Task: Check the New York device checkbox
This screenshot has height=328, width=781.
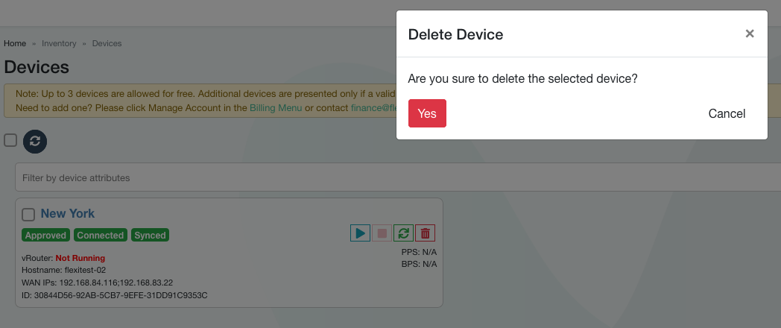Action: pyautogui.click(x=28, y=215)
